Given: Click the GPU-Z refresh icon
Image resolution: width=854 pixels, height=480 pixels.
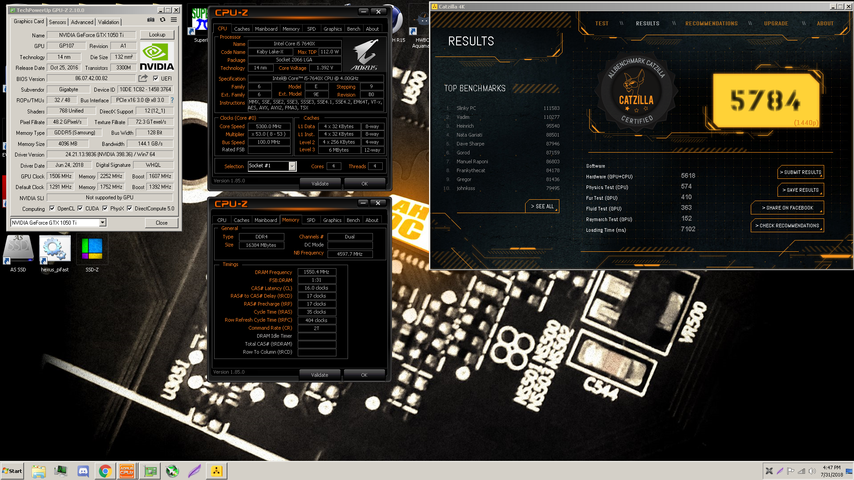Looking at the screenshot, I should click(x=162, y=20).
